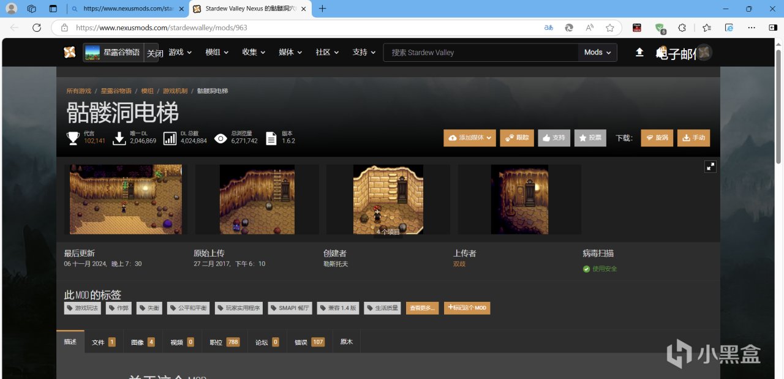
Task: Click the unique downloads arrow icon
Action: tap(120, 138)
